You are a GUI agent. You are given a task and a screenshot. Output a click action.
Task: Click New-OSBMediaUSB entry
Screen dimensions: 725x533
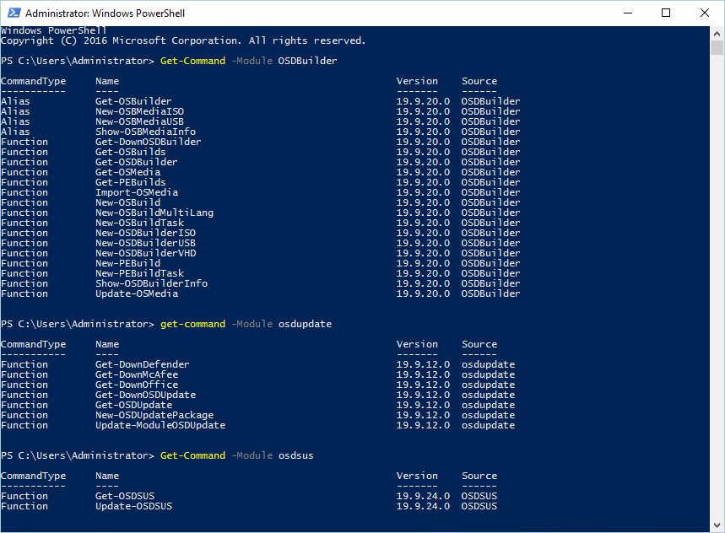click(x=139, y=121)
